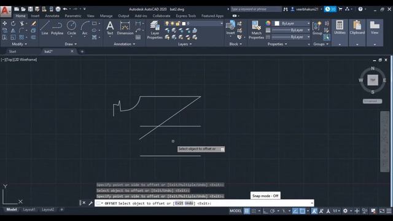Viewport: 393px width, 221px height.
Task: Open the signed-in user account menu
Action: tap(306, 9)
